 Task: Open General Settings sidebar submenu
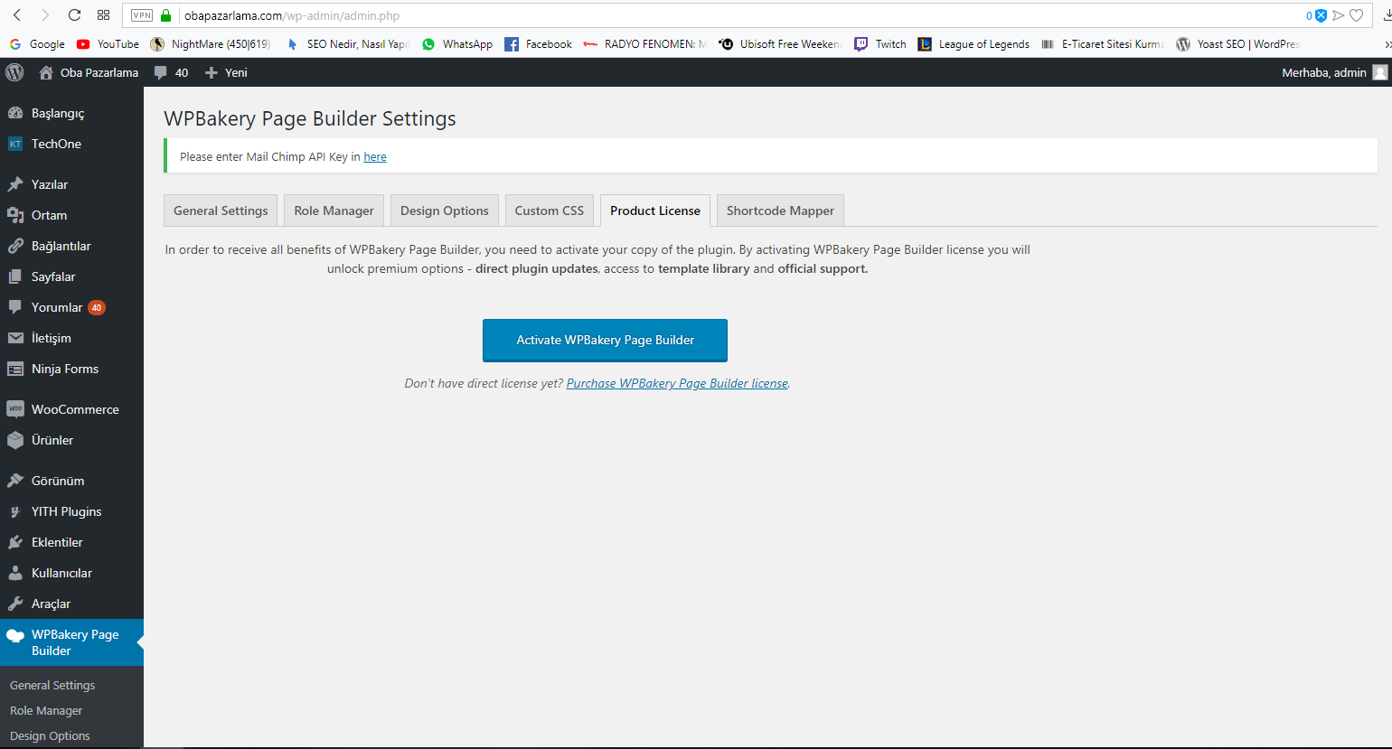52,685
